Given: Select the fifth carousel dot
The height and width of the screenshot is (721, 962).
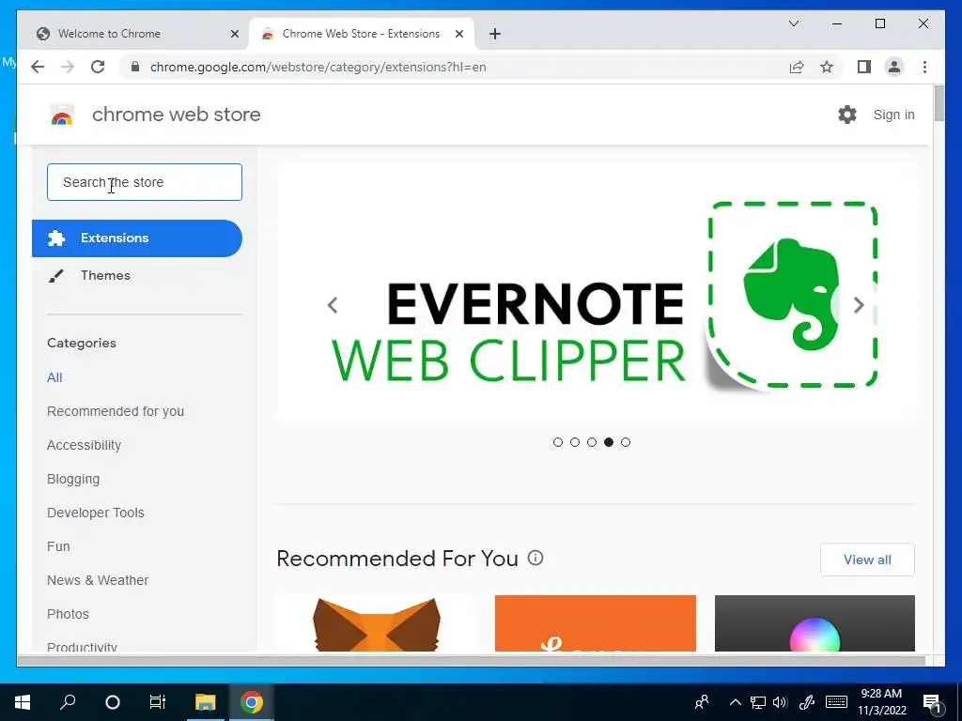Looking at the screenshot, I should (625, 442).
